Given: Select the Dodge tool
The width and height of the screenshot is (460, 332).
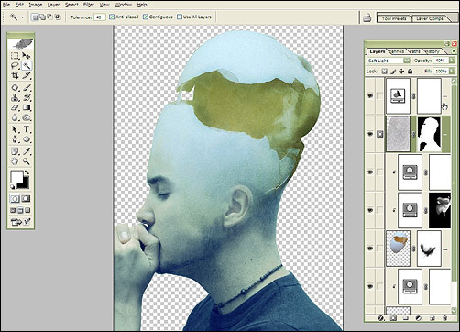Looking at the screenshot, I should click(27, 117).
